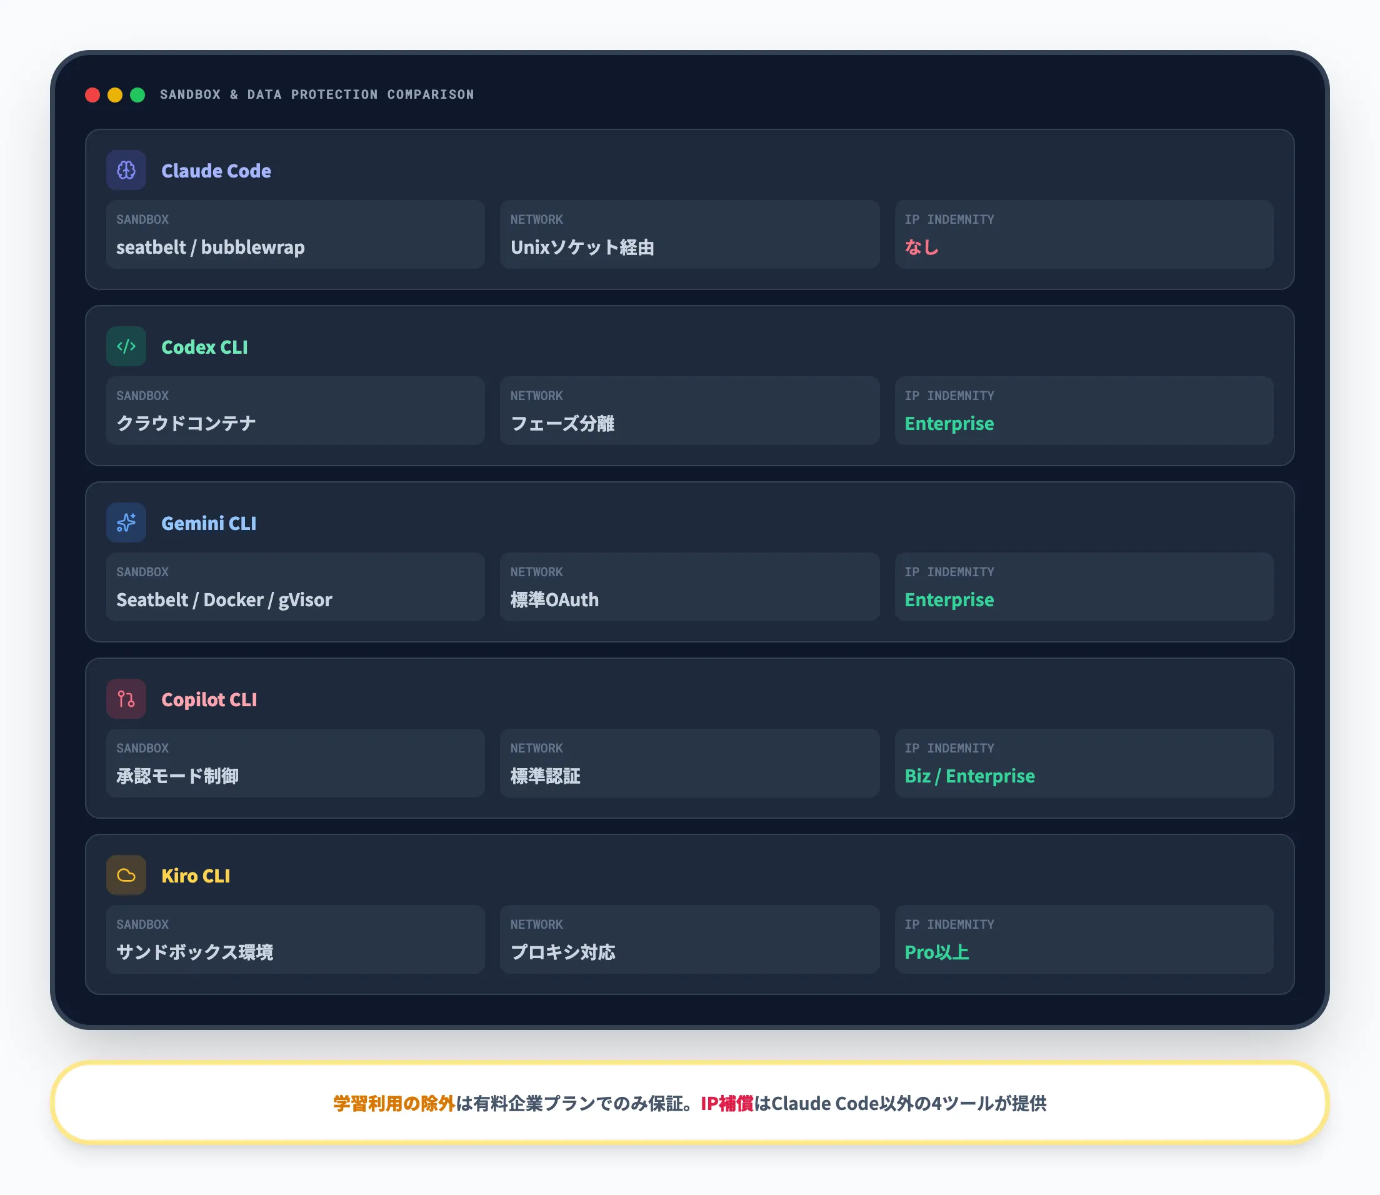Click the 学習利用の除外 highlighted text
Screen dimensions: 1380x1195
pyautogui.click(x=394, y=1104)
